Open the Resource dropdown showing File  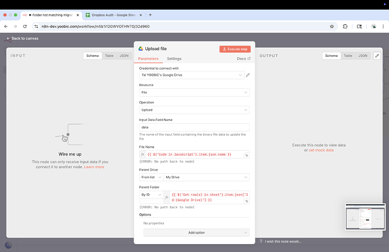click(194, 92)
